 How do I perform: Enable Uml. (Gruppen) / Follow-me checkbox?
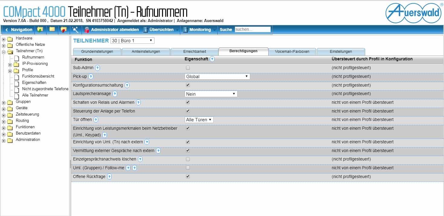click(x=188, y=167)
